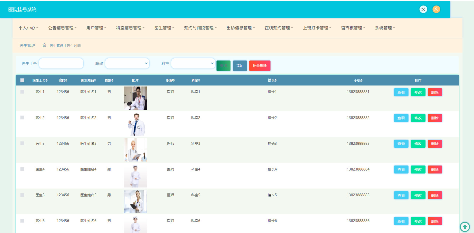This screenshot has height=233, width=474.
Task: Check the checkbox for row 医生4
Action: 22,169
